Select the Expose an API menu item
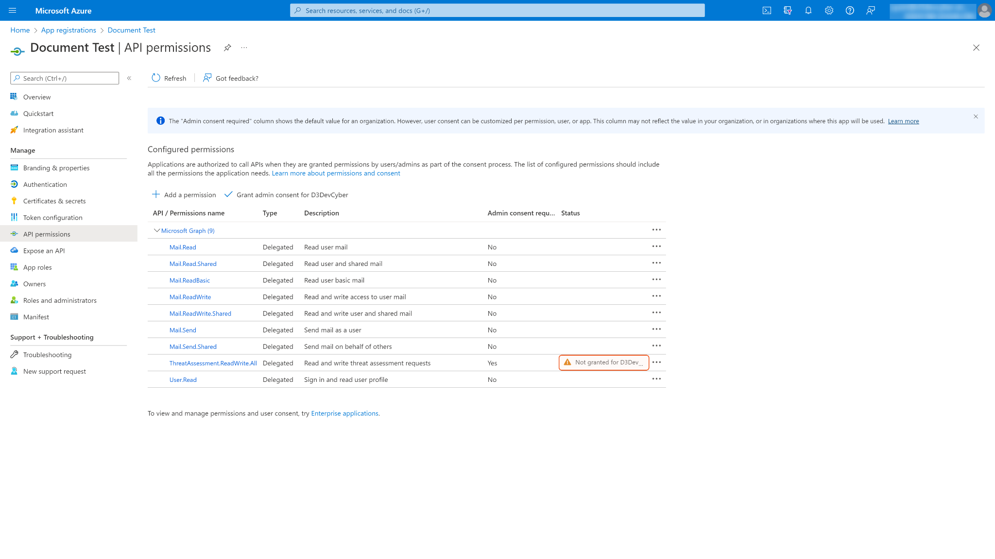This screenshot has height=559, width=995. [x=44, y=251]
